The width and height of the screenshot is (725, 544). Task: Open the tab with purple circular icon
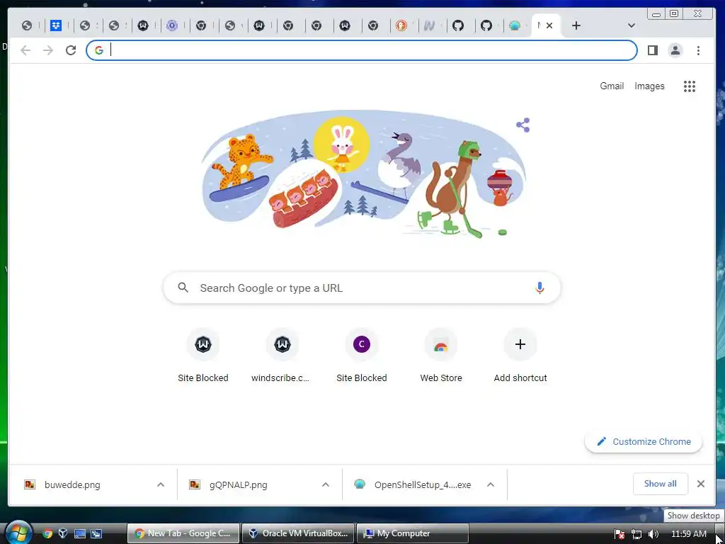coord(172,25)
